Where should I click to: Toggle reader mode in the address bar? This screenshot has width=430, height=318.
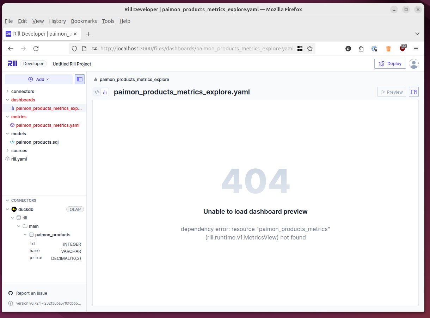84,49
